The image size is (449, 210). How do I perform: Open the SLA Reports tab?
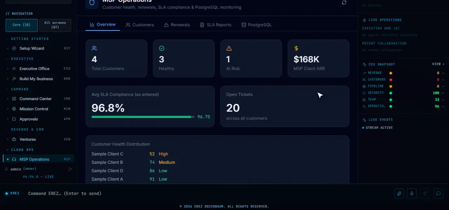tap(216, 25)
